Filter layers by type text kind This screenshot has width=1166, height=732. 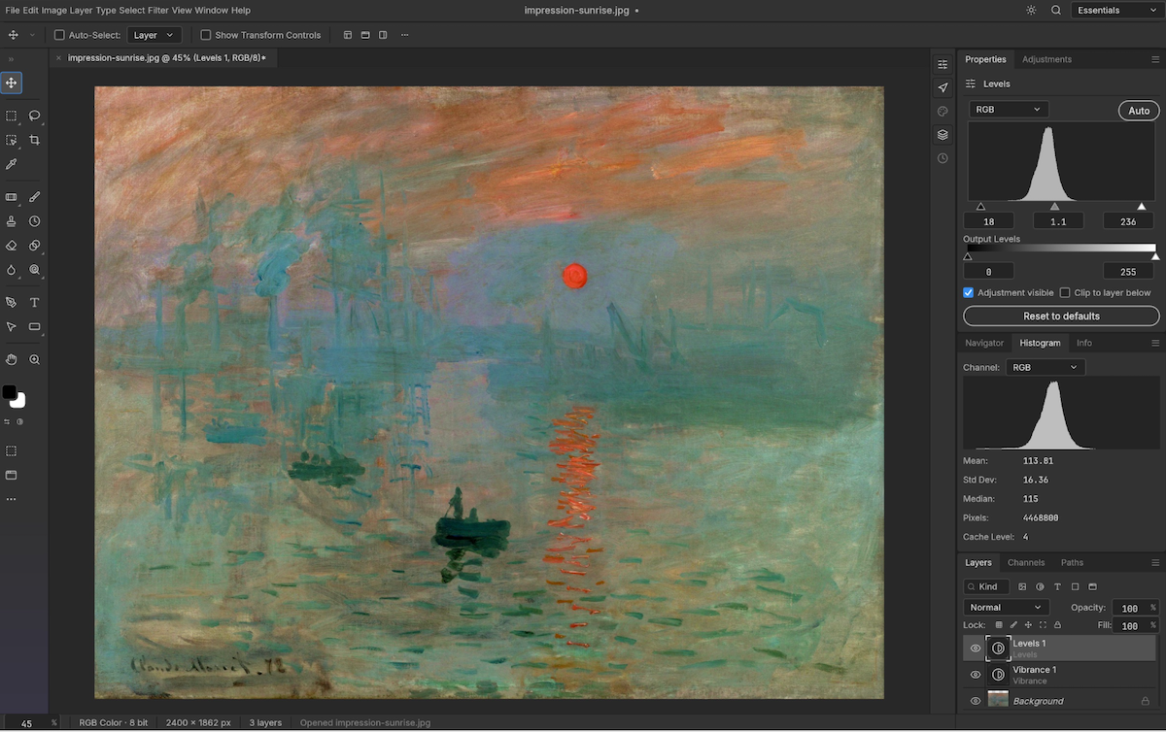1057,586
